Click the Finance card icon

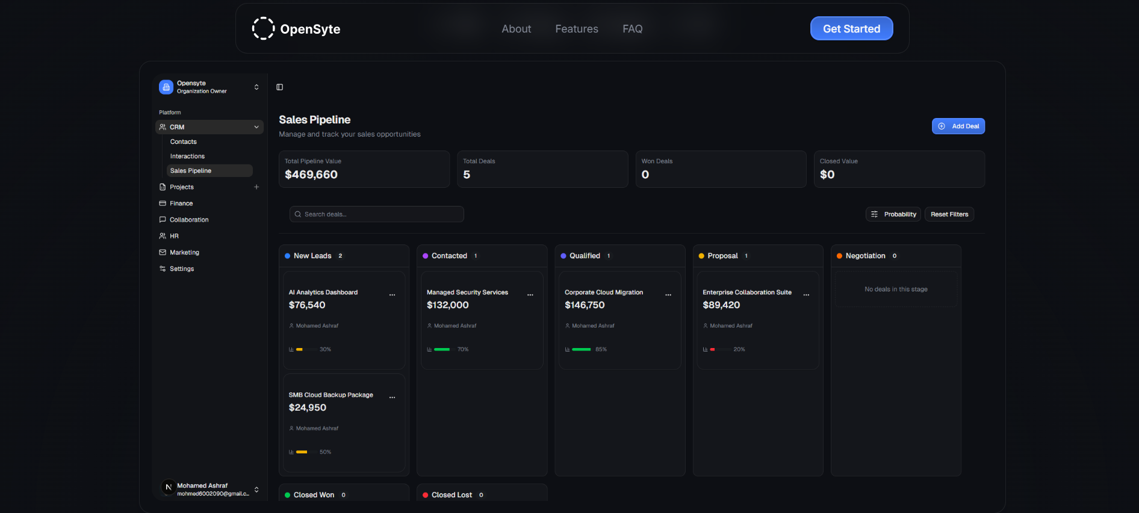tap(163, 204)
